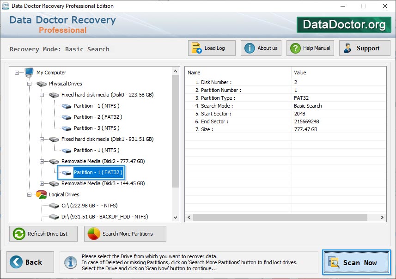
Task: Click the Physical Drives disk icon
Action: click(42, 84)
